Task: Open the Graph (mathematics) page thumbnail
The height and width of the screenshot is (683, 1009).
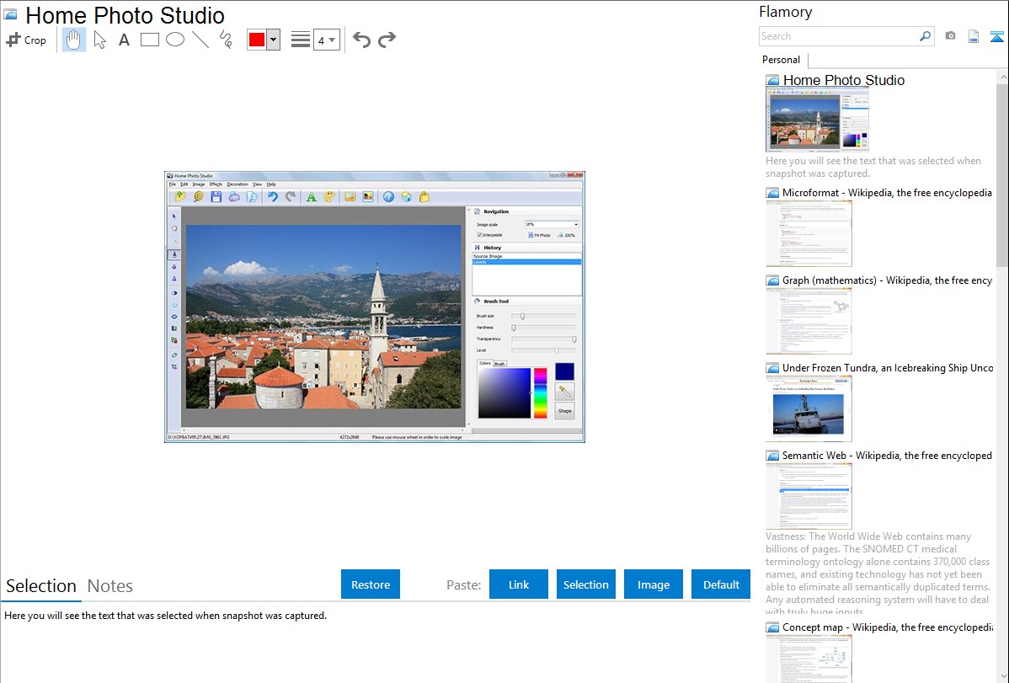Action: [x=809, y=321]
